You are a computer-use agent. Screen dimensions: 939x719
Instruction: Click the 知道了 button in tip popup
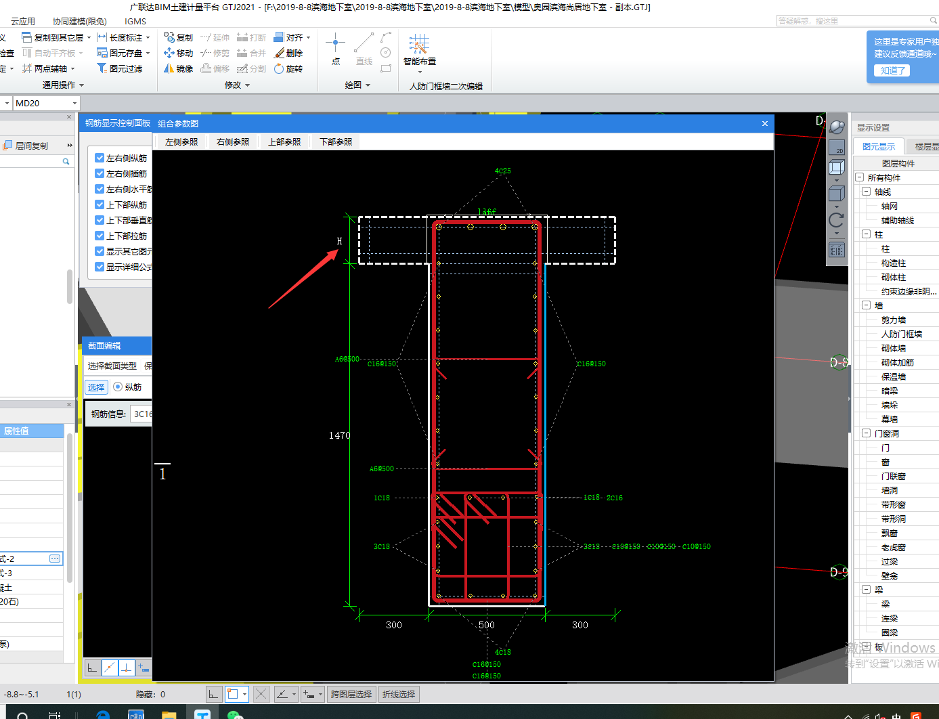(x=892, y=70)
